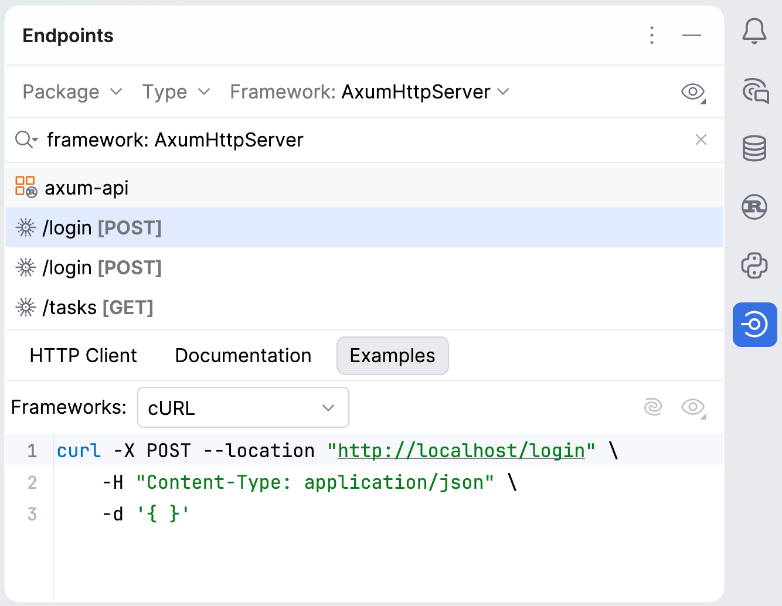Screen dimensions: 782x606
Task: Open the Framework: AxumHttpServer dropdown
Action: tap(369, 92)
